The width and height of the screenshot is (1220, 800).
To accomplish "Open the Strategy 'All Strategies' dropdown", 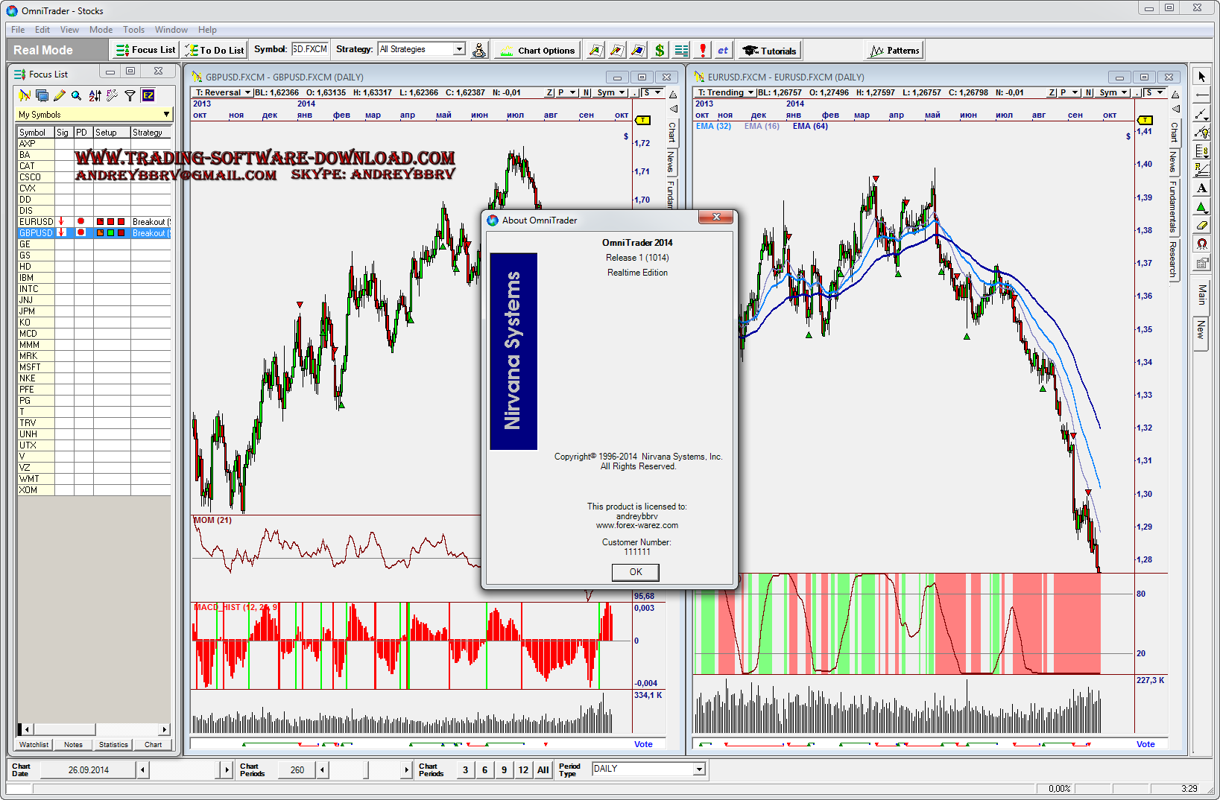I will click(x=459, y=49).
